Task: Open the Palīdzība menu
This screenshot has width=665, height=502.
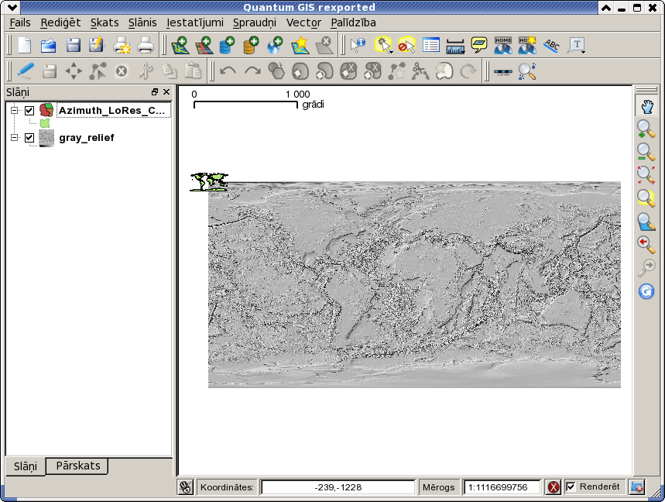Action: tap(353, 22)
